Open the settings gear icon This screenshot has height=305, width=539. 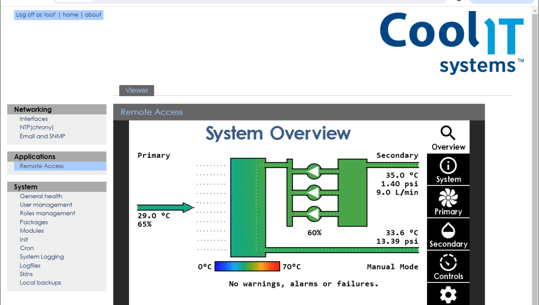(448, 294)
